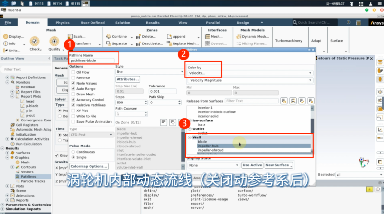Switch to the User-Defined tab
Viewport: 384px width, 214px height.
tap(92, 23)
